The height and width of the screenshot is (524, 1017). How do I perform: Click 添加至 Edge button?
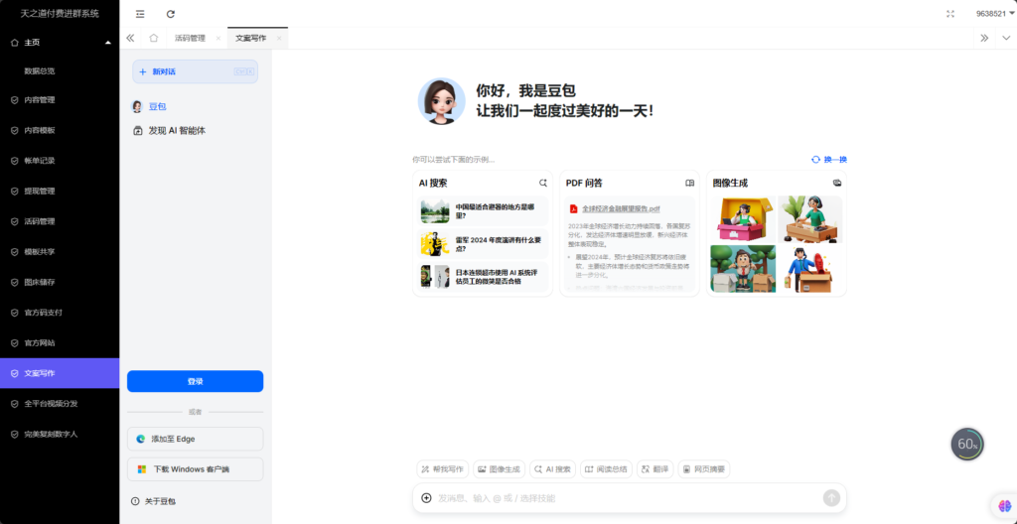[x=196, y=439]
